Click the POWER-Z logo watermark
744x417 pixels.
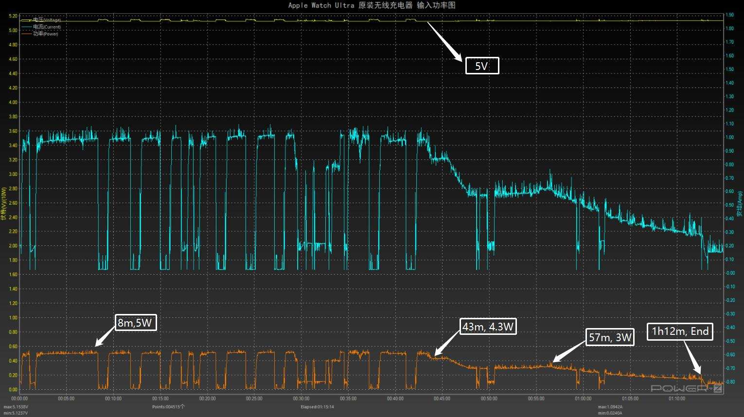click(x=686, y=388)
